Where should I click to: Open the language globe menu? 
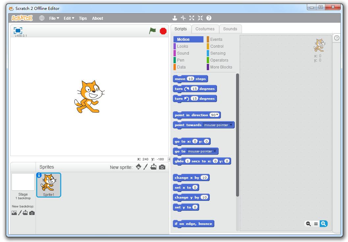tap(42, 18)
